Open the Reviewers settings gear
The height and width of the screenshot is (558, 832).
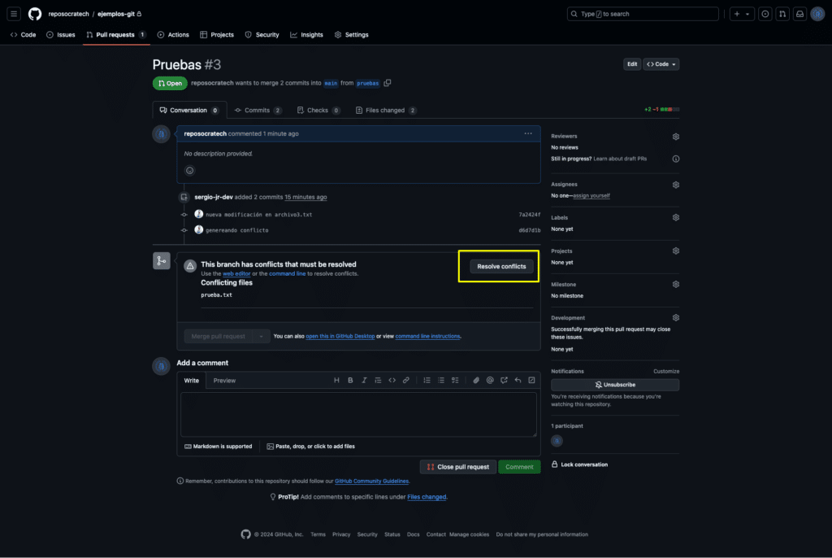coord(675,137)
